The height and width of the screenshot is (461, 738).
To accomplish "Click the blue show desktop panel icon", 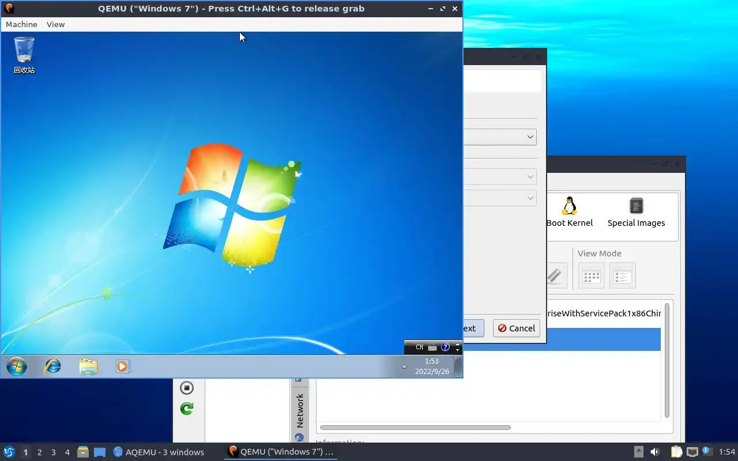I will (x=99, y=452).
